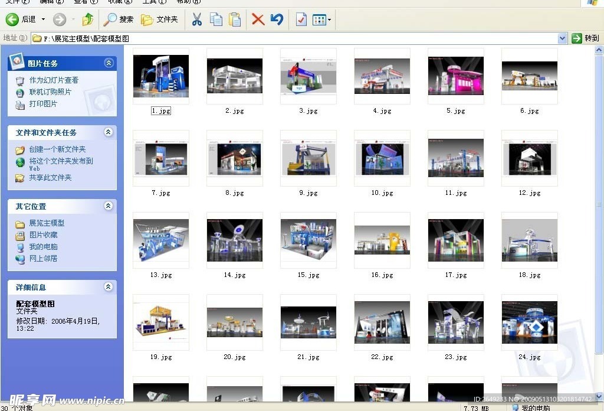Click the 10.jpg file name
The image size is (604, 411).
[x=382, y=193]
